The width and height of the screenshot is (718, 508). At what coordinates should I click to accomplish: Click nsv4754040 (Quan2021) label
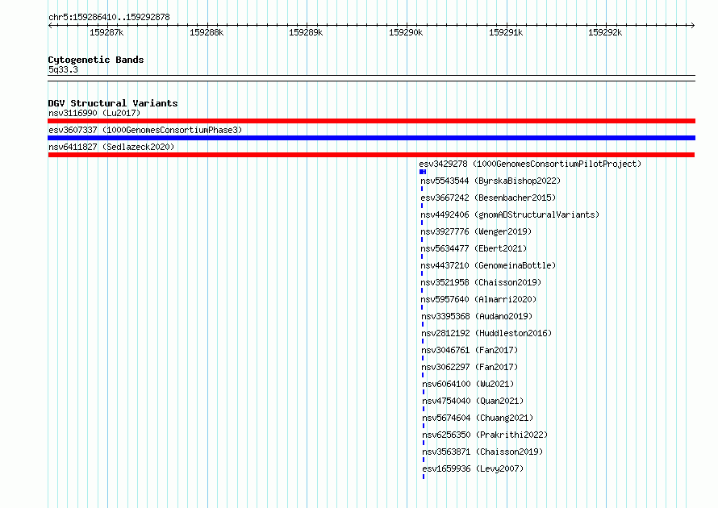coord(473,401)
